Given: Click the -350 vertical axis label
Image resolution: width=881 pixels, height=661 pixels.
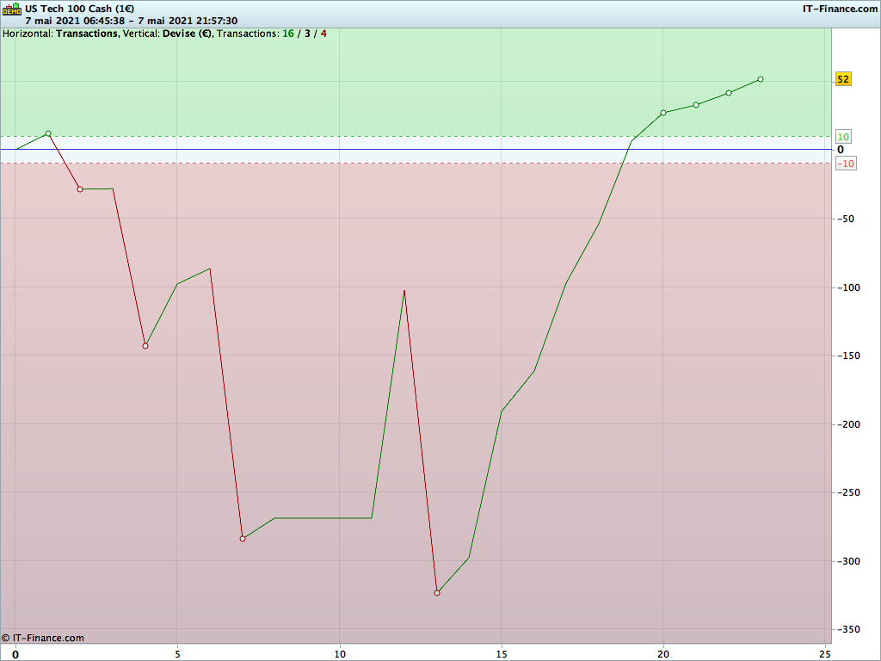Looking at the screenshot, I should 848,629.
